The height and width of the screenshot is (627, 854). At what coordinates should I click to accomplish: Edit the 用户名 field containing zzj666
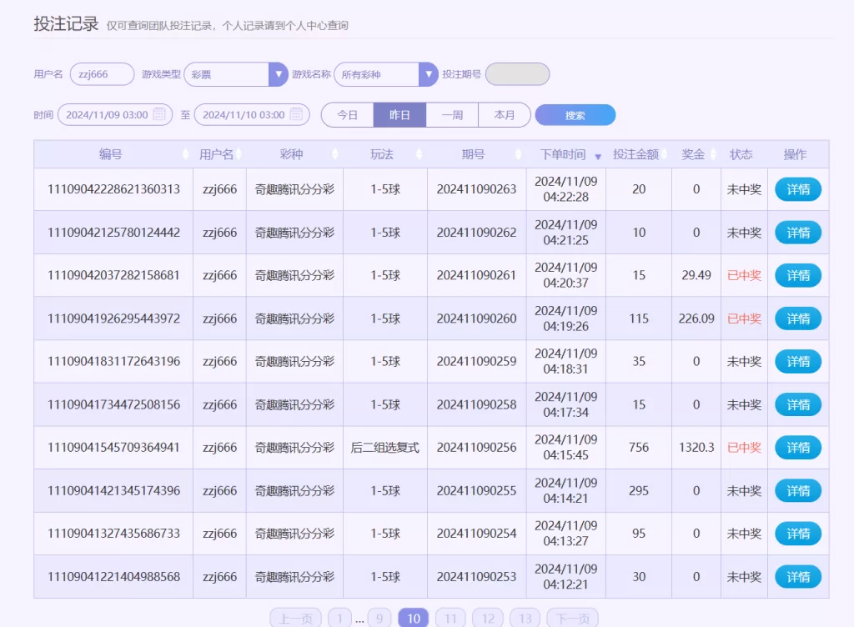tap(102, 74)
